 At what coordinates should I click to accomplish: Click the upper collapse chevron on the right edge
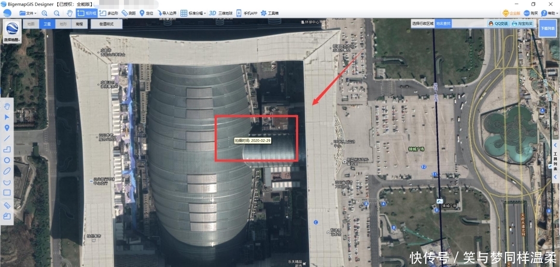point(555,145)
